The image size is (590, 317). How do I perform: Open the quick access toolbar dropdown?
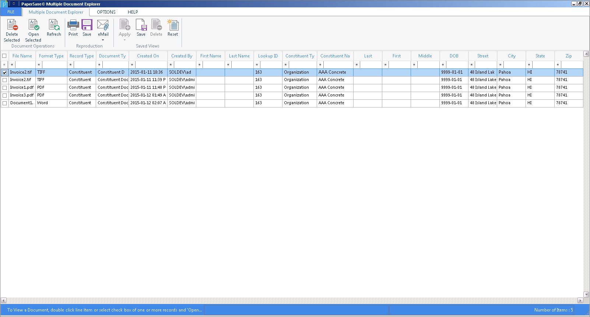14,4
